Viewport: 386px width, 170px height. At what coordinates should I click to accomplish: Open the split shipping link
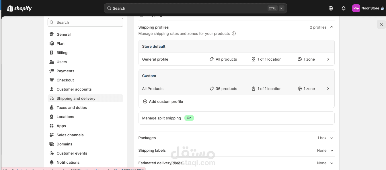(x=169, y=118)
